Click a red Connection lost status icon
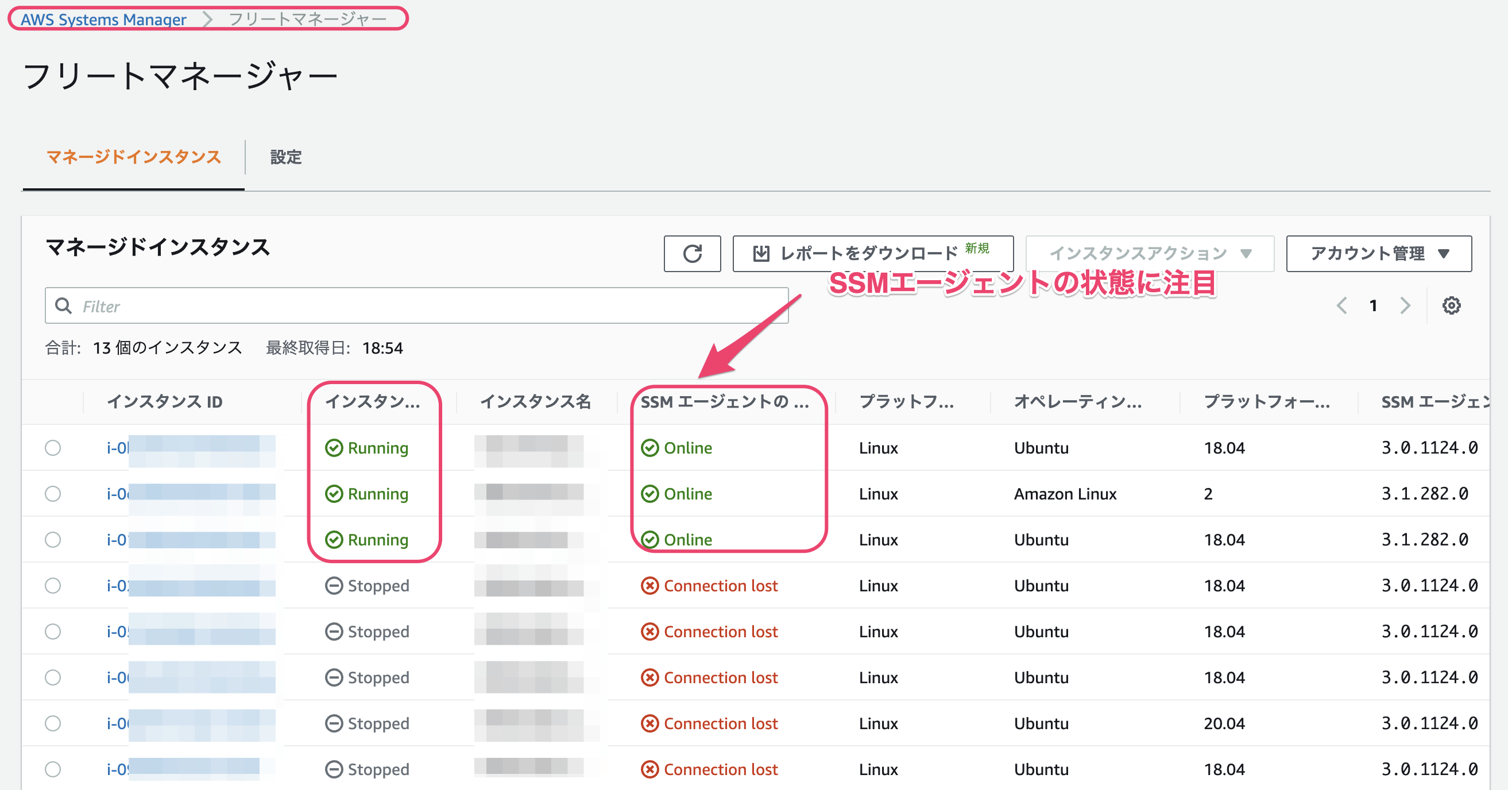Screen dimensions: 1508x790 pos(650,585)
